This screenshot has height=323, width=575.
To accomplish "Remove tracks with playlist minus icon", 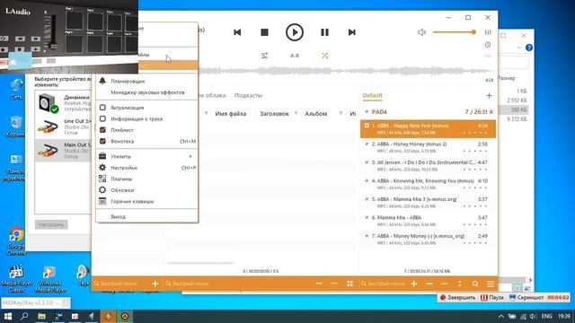I will click(429, 284).
